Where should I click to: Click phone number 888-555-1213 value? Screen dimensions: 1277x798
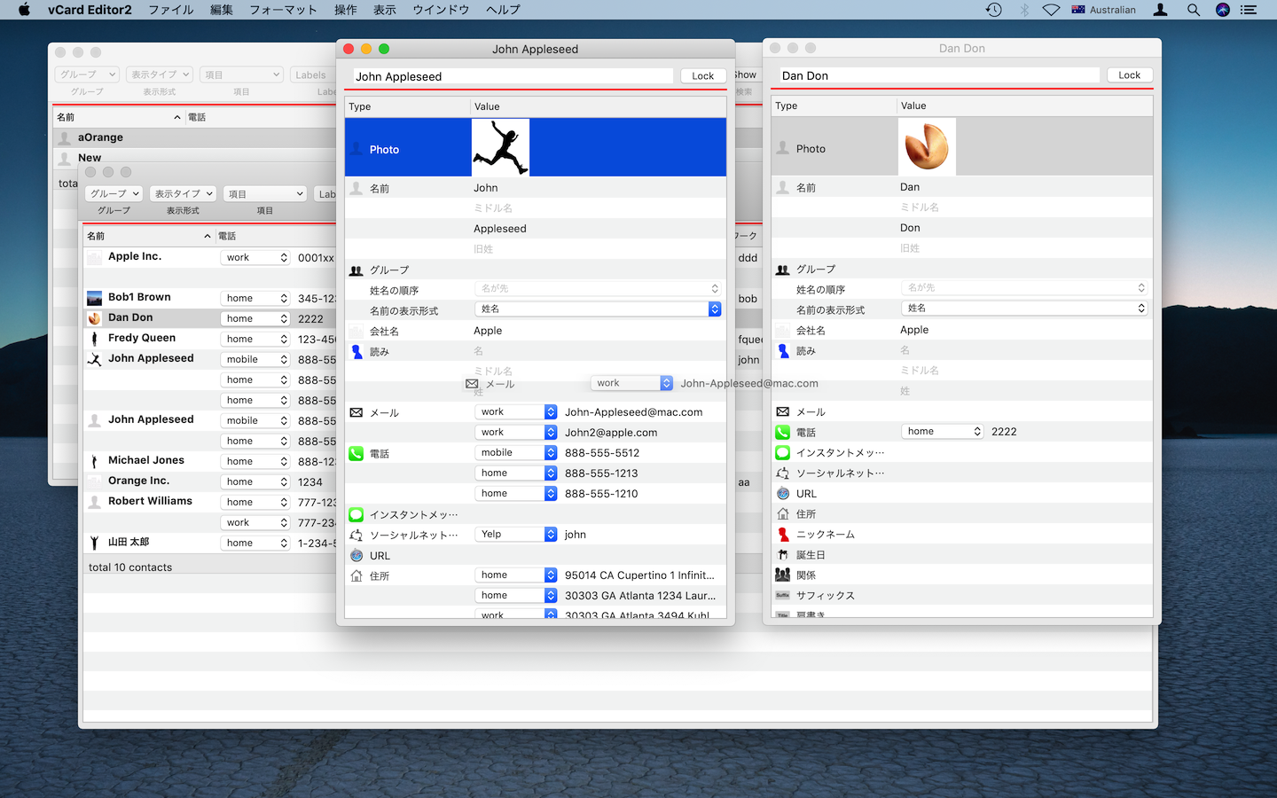[601, 473]
